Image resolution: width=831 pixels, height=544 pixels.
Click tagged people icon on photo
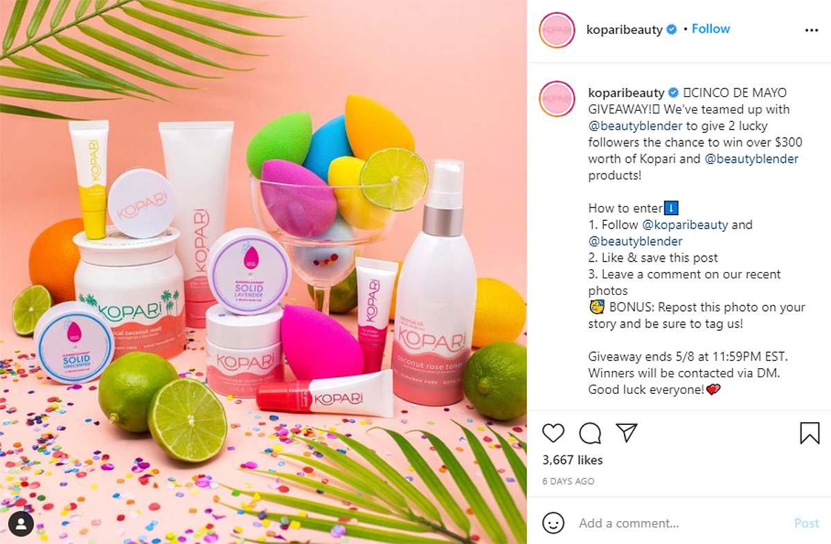[x=21, y=523]
